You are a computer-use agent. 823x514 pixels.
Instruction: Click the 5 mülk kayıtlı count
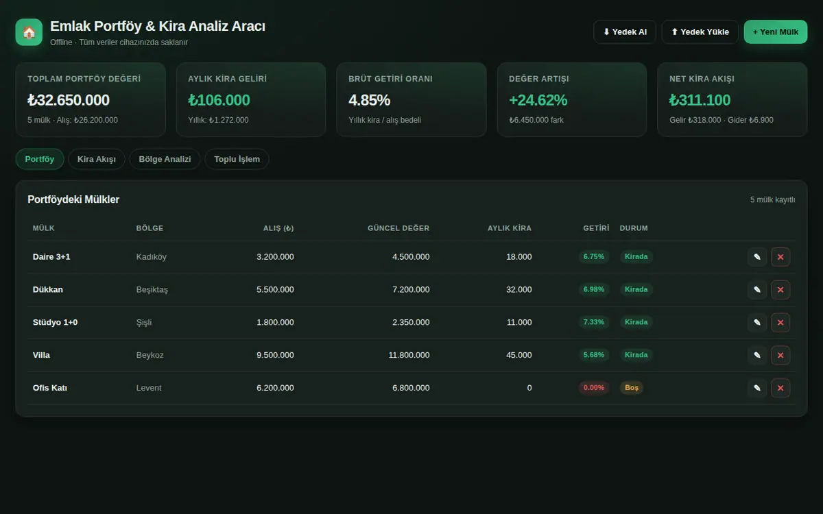click(x=773, y=200)
